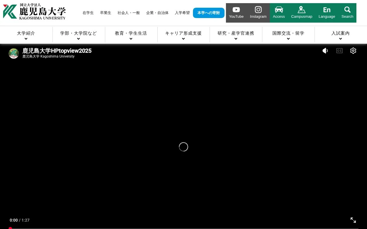Open the 鹿児島大学 Kagoshima University channel name
This screenshot has width=367, height=229.
(x=48, y=56)
